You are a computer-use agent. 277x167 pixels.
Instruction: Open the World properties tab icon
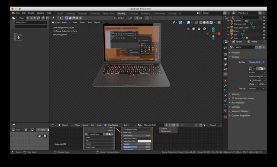[225, 74]
